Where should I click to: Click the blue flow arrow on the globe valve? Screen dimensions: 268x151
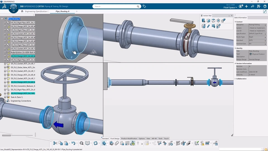[x=58, y=125]
